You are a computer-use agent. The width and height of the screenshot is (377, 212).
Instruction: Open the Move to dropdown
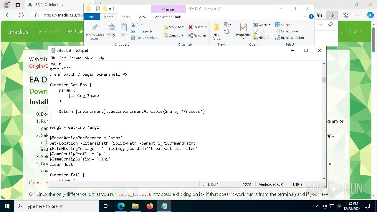pyautogui.click(x=174, y=27)
